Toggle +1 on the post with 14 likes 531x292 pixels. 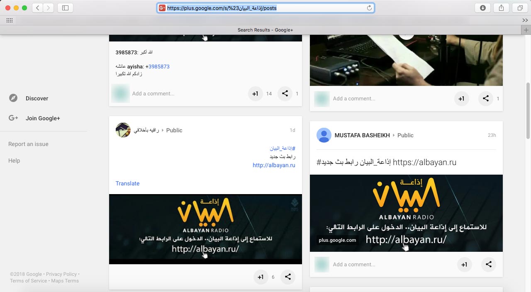255,94
